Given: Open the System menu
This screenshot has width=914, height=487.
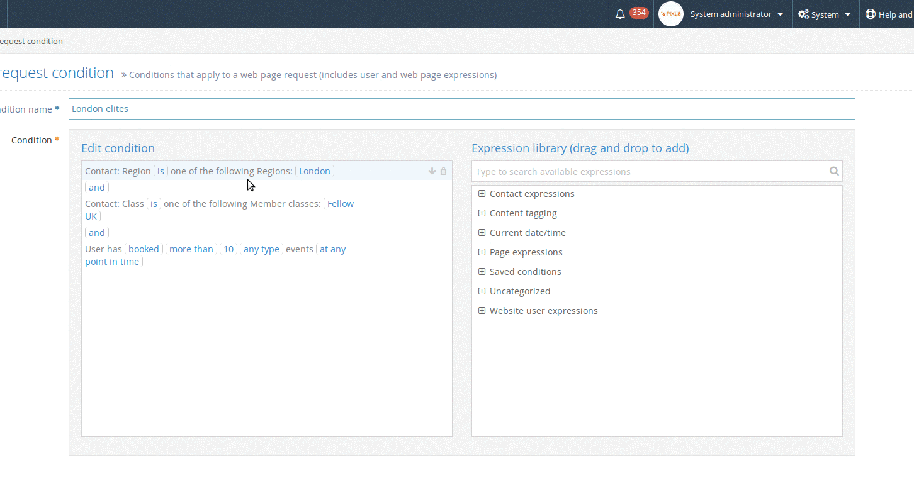Looking at the screenshot, I should (825, 14).
